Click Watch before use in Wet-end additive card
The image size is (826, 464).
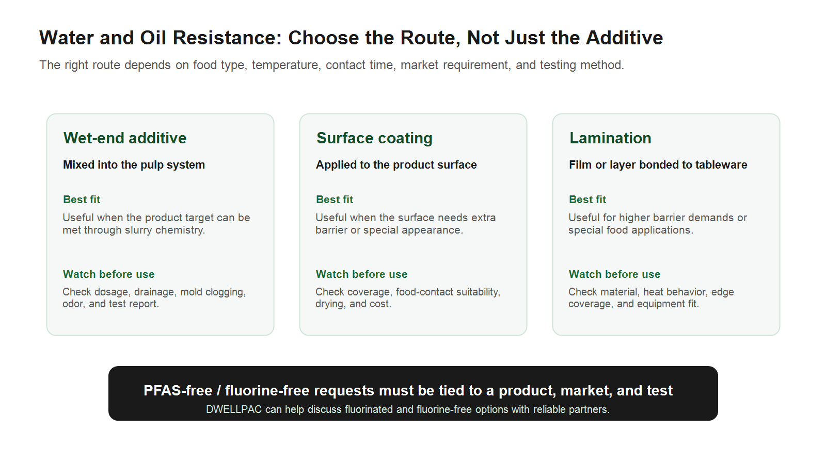click(x=108, y=274)
